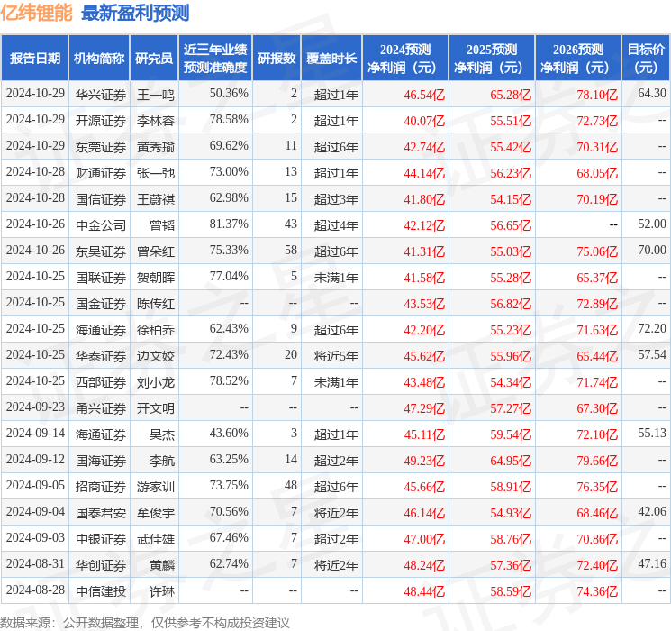Select researcher 黄秀瑜
The height and width of the screenshot is (631, 671).
[155, 147]
